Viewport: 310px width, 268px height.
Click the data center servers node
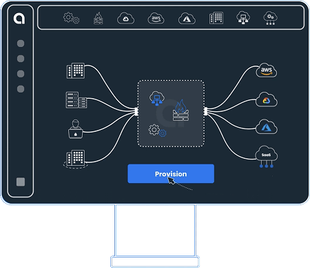point(76,100)
